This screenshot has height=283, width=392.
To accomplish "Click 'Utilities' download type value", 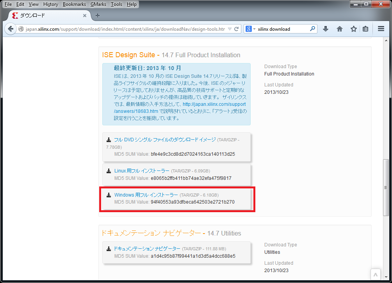I will [x=272, y=252].
